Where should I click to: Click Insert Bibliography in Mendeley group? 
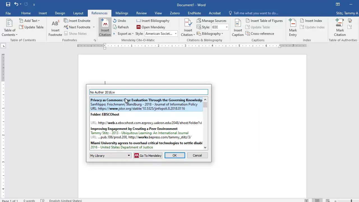[x=153, y=21]
